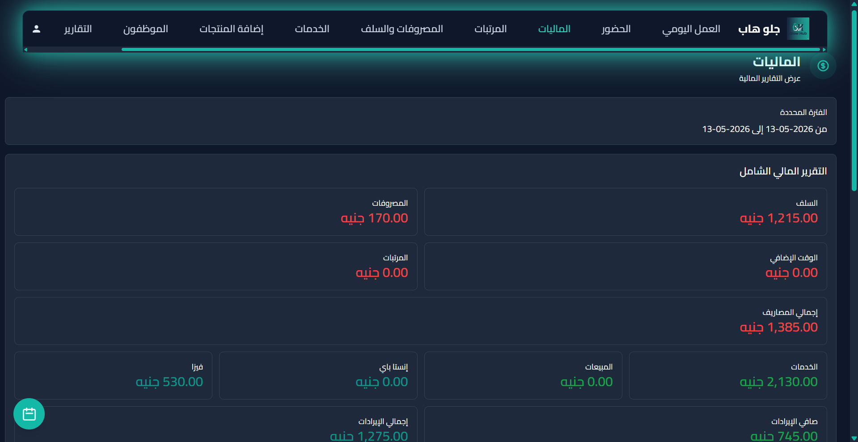858x442 pixels.
Task: Open the الخدمات menu item
Action: coord(312,29)
